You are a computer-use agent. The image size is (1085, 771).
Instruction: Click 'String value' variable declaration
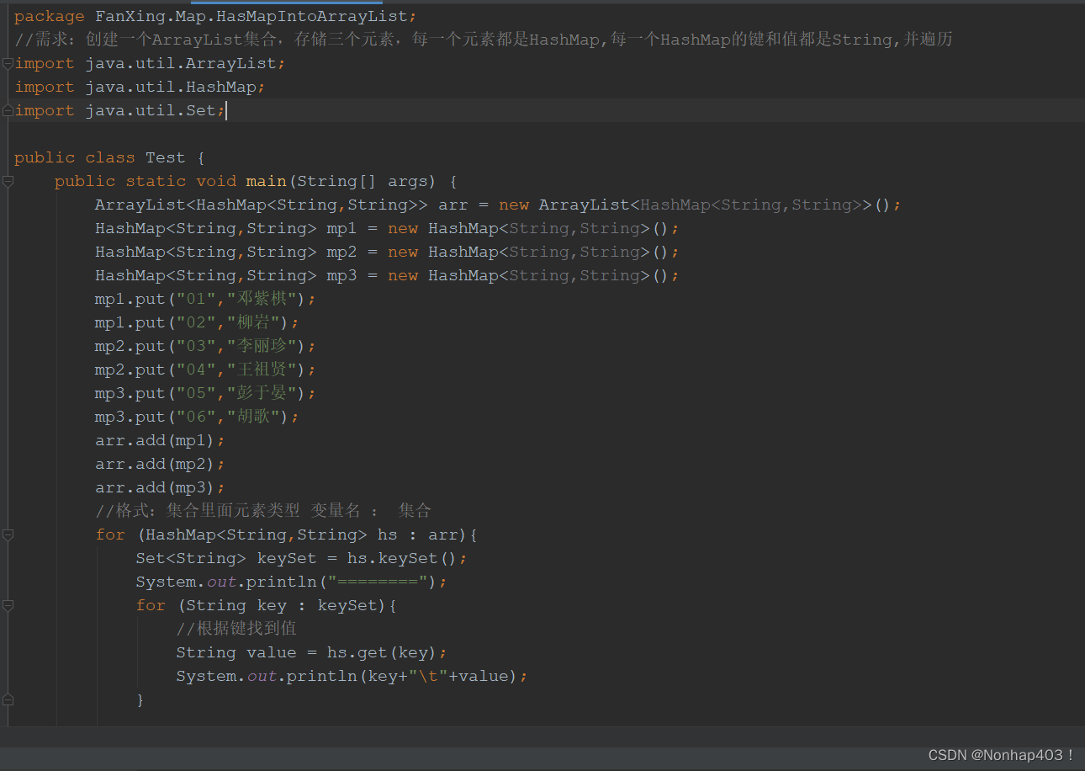coord(236,652)
